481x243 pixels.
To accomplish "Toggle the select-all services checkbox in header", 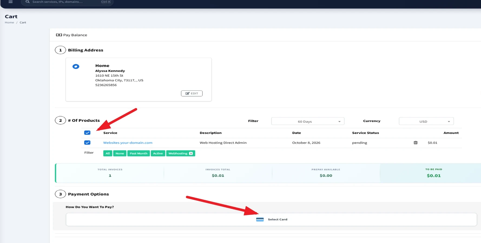I will tap(87, 133).
